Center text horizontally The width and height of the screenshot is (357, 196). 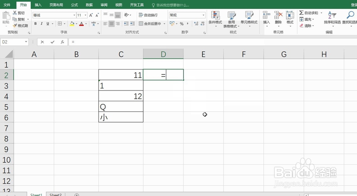(111, 24)
